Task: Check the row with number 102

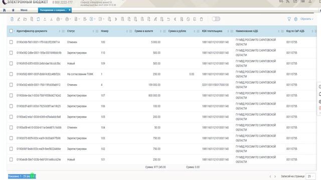Action: (11, 149)
